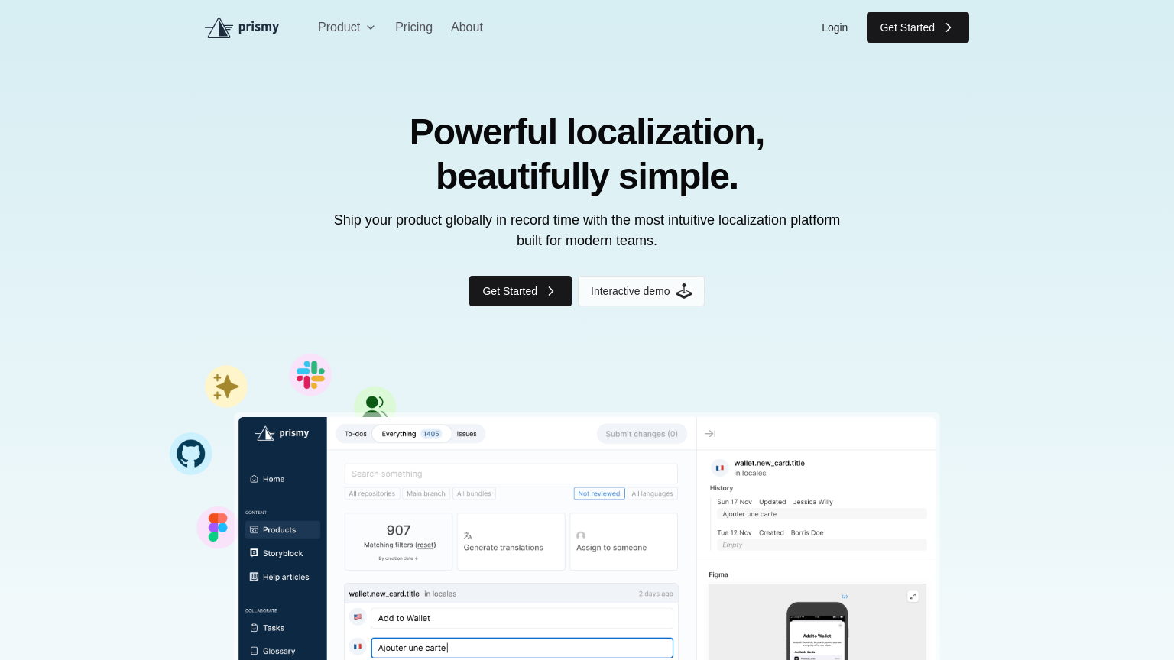Click the green collaborators icon

point(375,403)
